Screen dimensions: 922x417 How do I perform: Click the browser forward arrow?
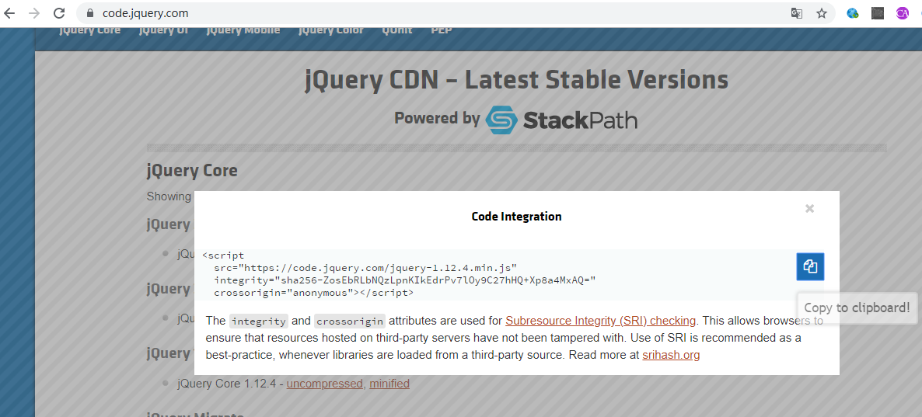point(33,13)
